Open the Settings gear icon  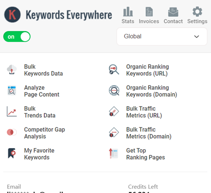[x=197, y=12]
